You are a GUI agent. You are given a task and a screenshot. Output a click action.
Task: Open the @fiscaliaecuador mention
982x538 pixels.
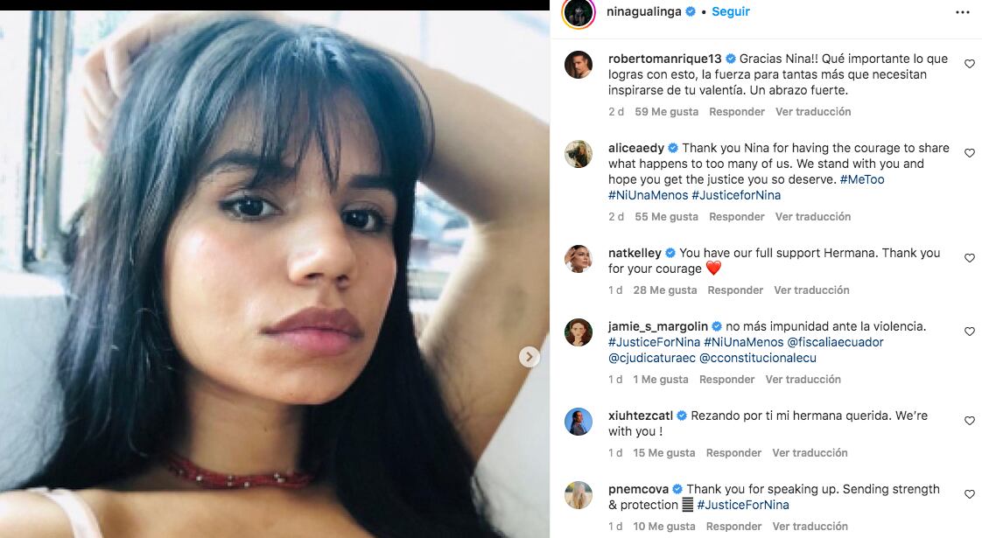(835, 343)
